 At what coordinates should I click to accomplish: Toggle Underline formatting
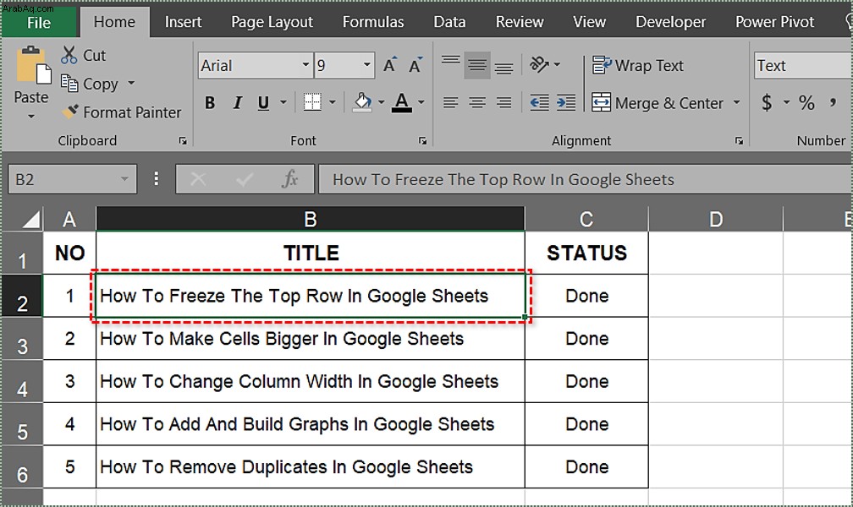[x=263, y=102]
